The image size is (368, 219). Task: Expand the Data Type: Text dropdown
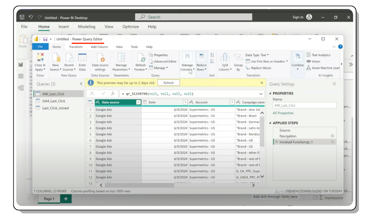click(x=257, y=55)
